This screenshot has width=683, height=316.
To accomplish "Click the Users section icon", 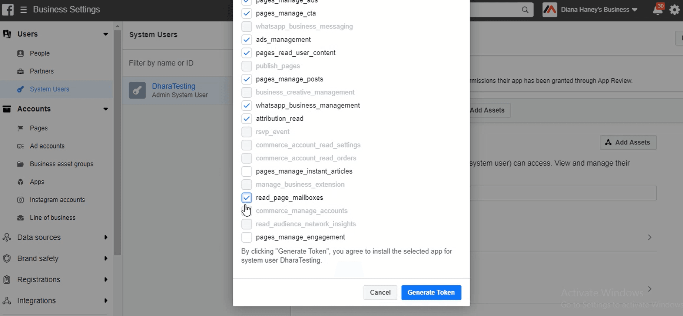I will (7, 34).
